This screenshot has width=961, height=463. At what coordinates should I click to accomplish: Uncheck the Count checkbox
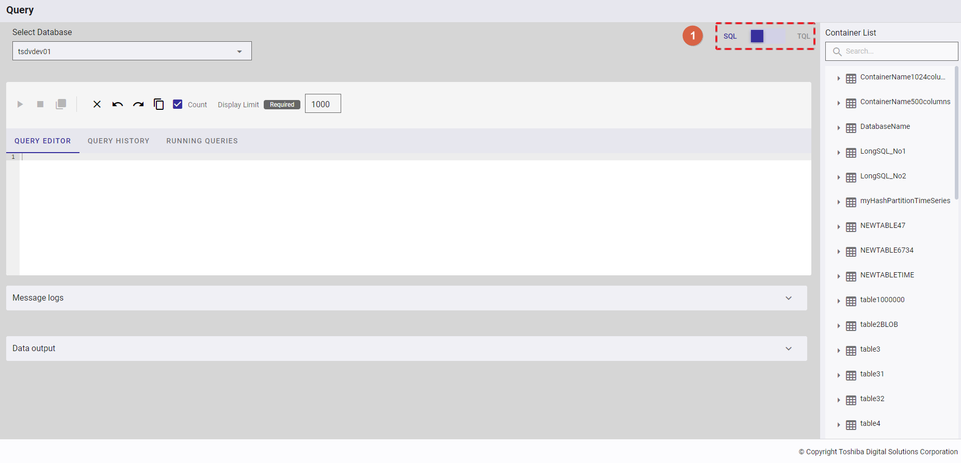(x=178, y=104)
